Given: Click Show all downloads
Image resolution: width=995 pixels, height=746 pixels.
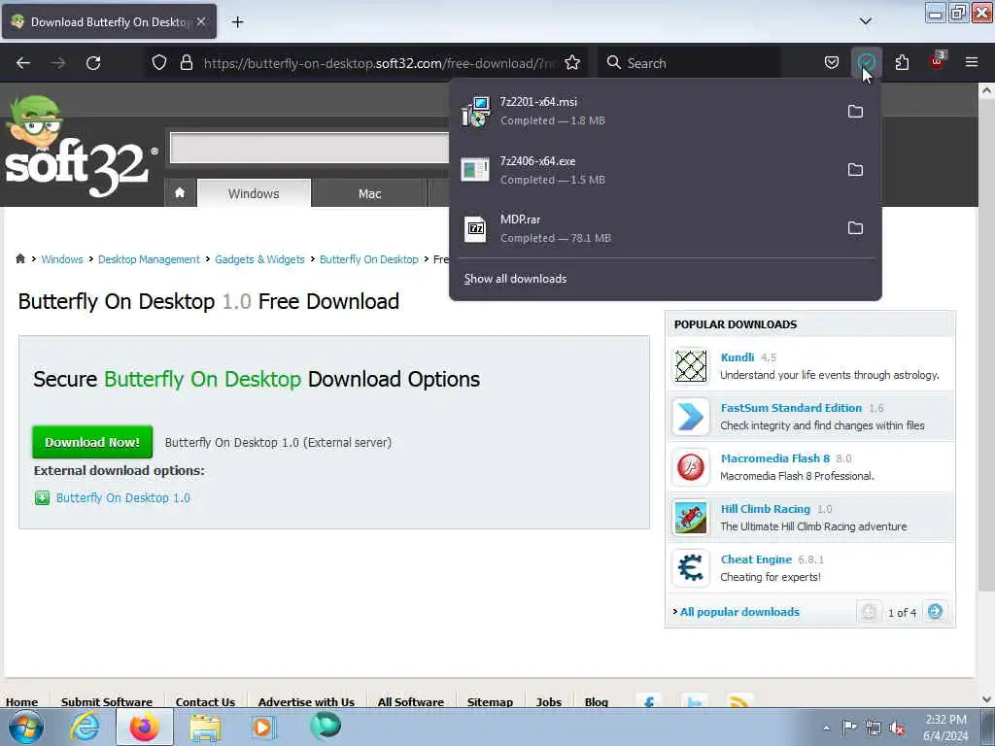Looking at the screenshot, I should coord(515,279).
